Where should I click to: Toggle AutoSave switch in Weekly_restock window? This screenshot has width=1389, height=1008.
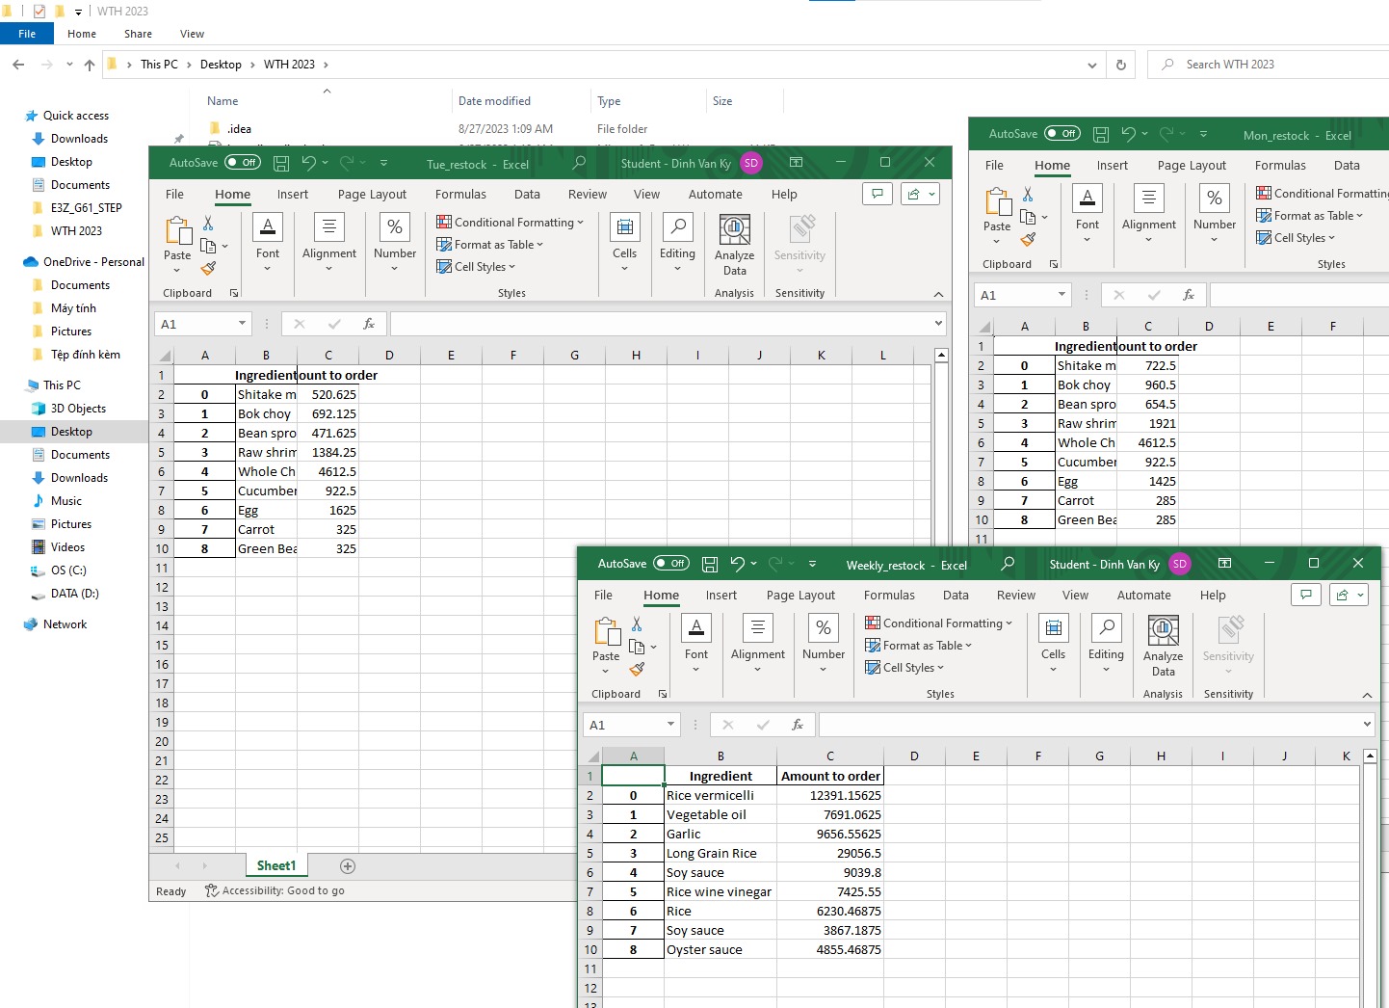[x=671, y=564]
